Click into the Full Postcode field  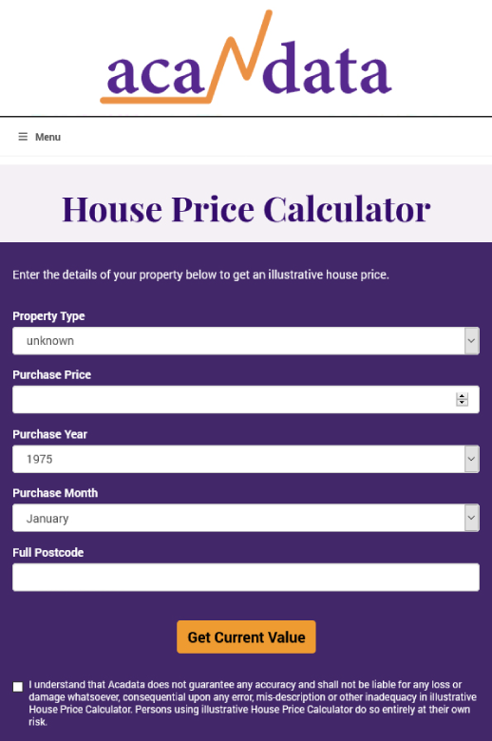pos(246,577)
